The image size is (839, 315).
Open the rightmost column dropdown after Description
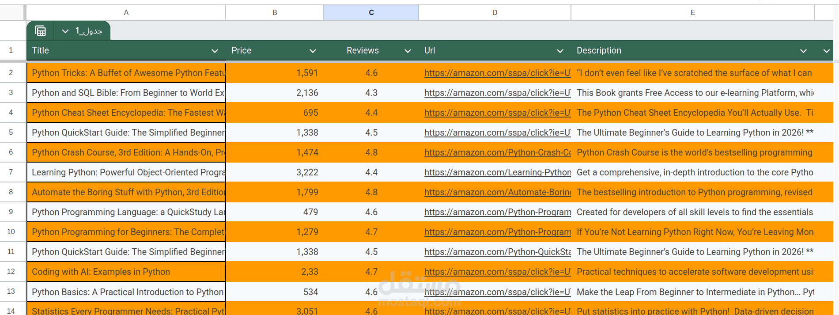tap(826, 51)
